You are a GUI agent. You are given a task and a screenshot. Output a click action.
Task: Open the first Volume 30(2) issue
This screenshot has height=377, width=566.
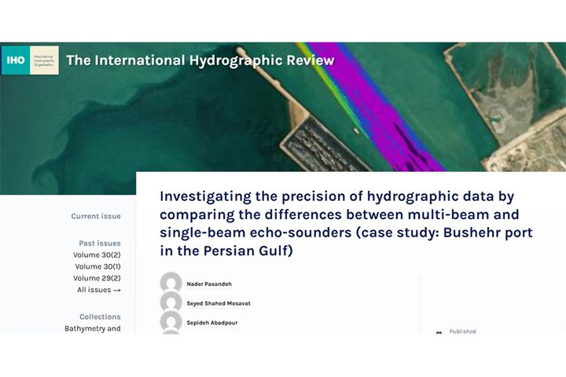[x=97, y=255]
